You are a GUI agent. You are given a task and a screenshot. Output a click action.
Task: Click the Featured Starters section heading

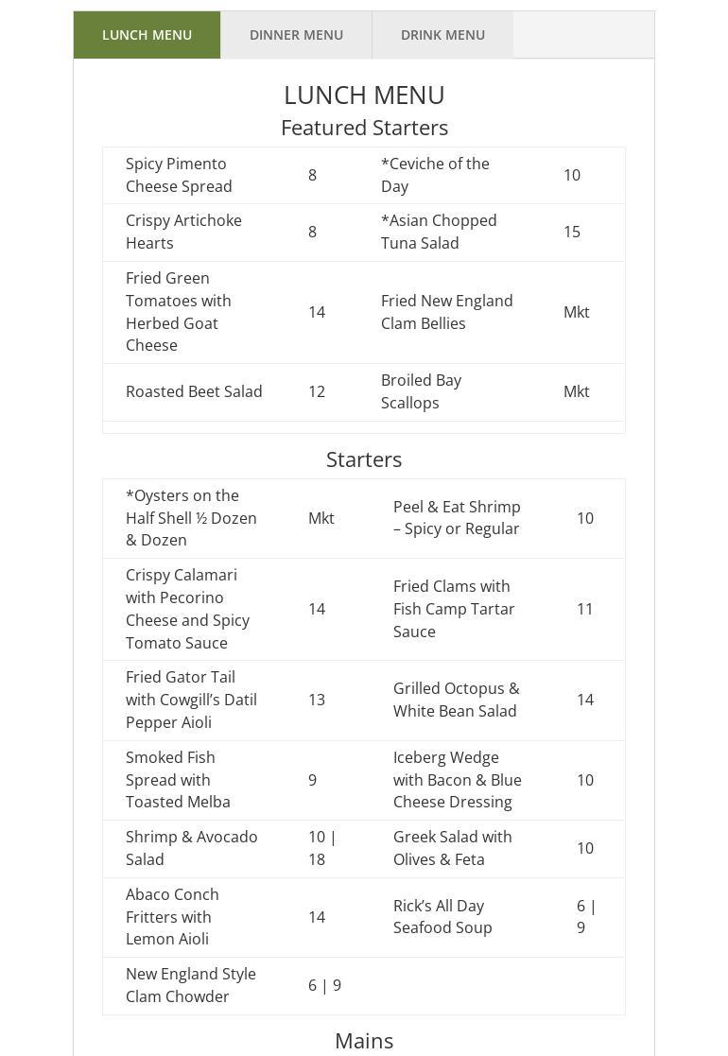click(x=364, y=128)
